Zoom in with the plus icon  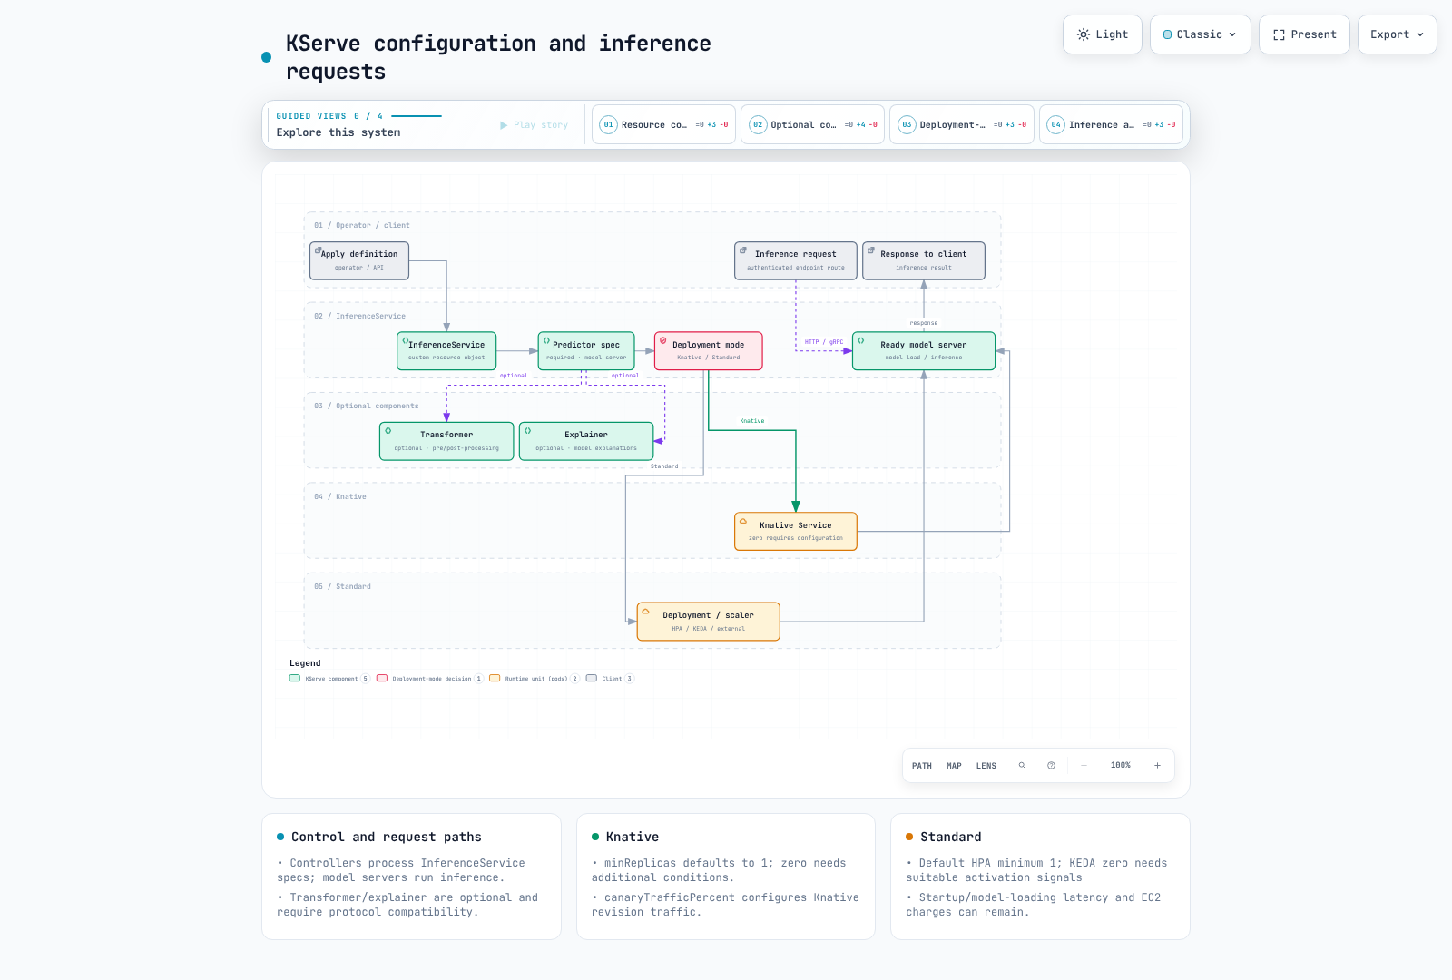tap(1157, 766)
